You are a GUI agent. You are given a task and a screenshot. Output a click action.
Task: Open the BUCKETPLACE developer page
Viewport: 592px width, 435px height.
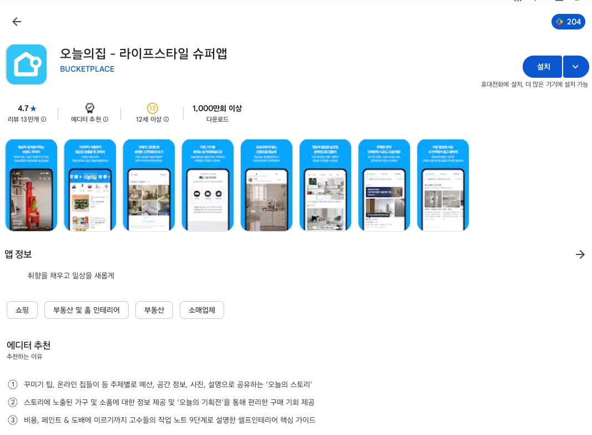point(87,69)
